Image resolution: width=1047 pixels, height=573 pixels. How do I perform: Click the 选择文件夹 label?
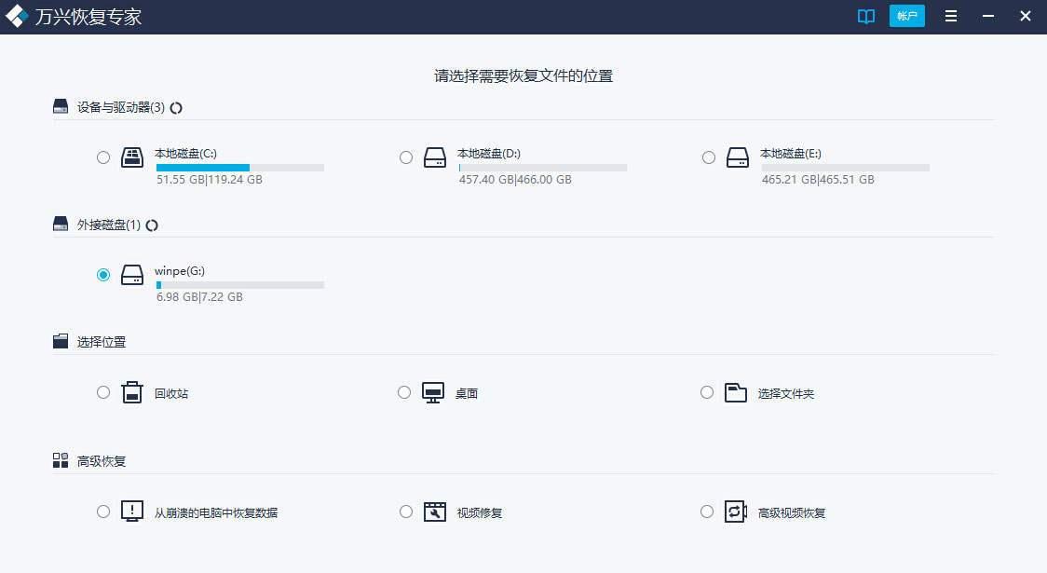tap(786, 393)
